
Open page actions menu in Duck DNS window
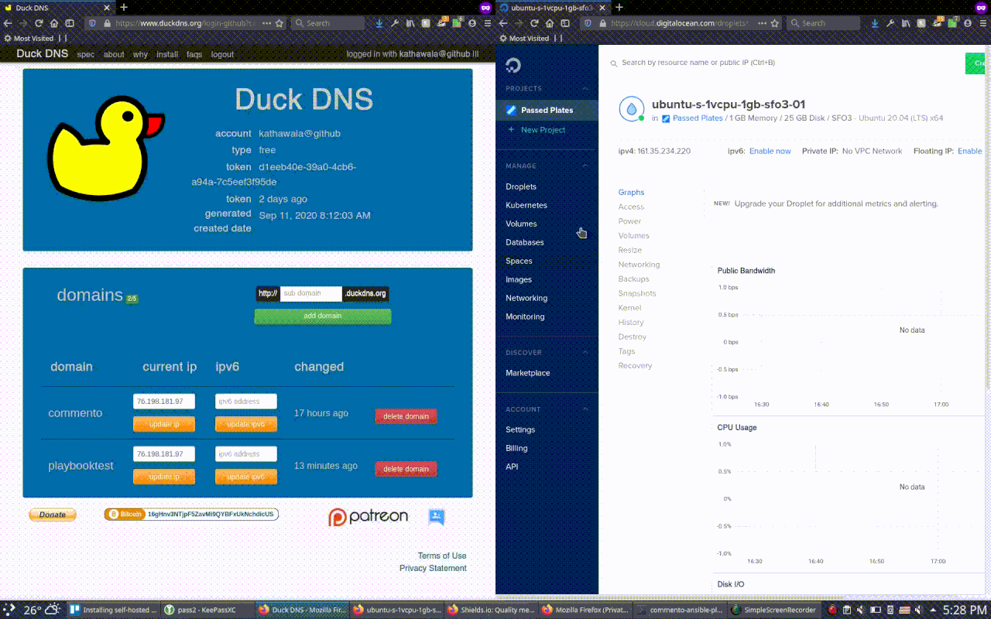click(x=266, y=23)
